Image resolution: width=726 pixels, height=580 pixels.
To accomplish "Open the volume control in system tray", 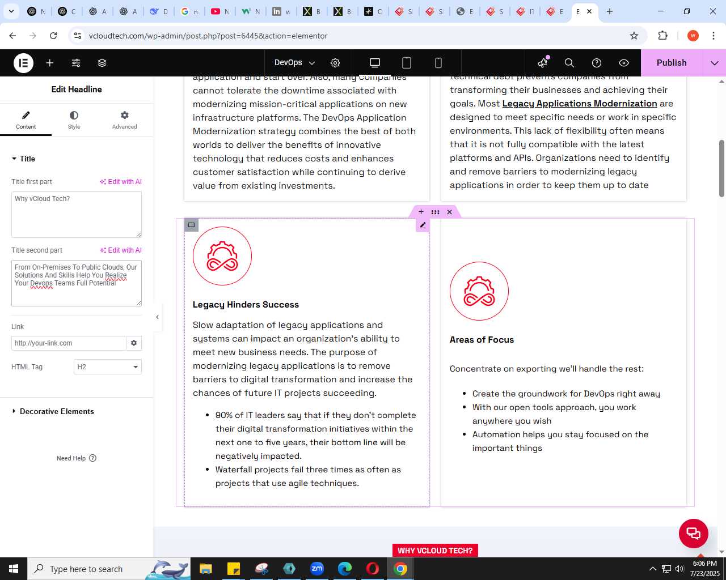I will tap(679, 569).
